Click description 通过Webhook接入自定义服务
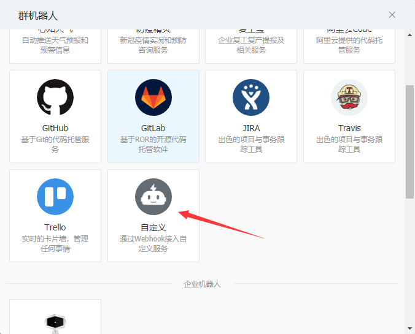415x334 pixels. point(153,244)
